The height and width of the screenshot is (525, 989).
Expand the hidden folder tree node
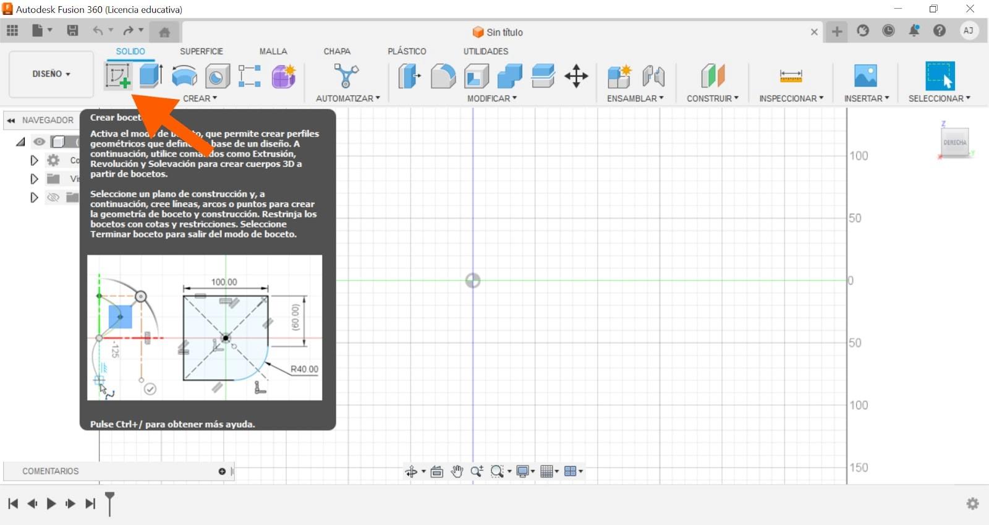(34, 197)
